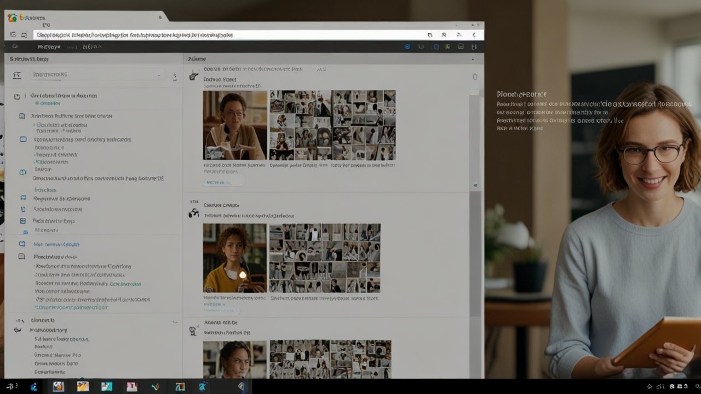Image resolution: width=701 pixels, height=394 pixels.
Task: Click the grid view icon in the top-right toolbar
Action: [461, 47]
